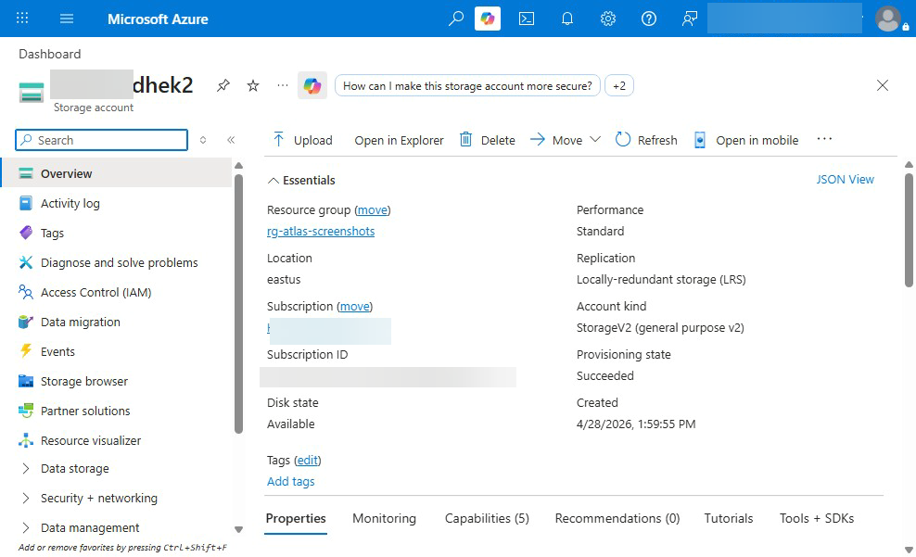The height and width of the screenshot is (557, 916).
Task: Toggle expand all menu groups arrows
Action: (203, 140)
